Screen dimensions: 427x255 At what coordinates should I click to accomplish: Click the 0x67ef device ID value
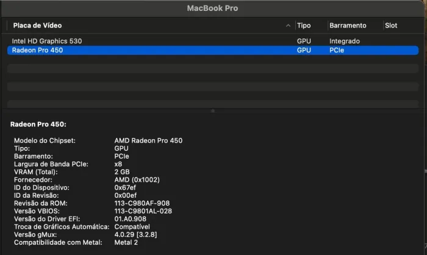[x=125, y=187]
